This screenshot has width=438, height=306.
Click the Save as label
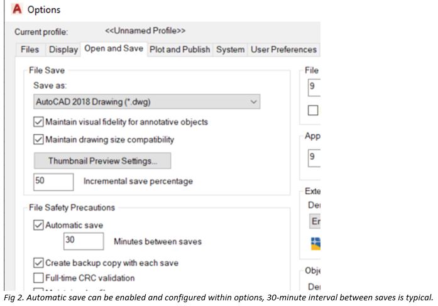click(x=50, y=85)
